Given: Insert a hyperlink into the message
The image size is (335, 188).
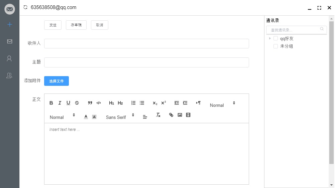Looking at the screenshot, I should tap(171, 115).
